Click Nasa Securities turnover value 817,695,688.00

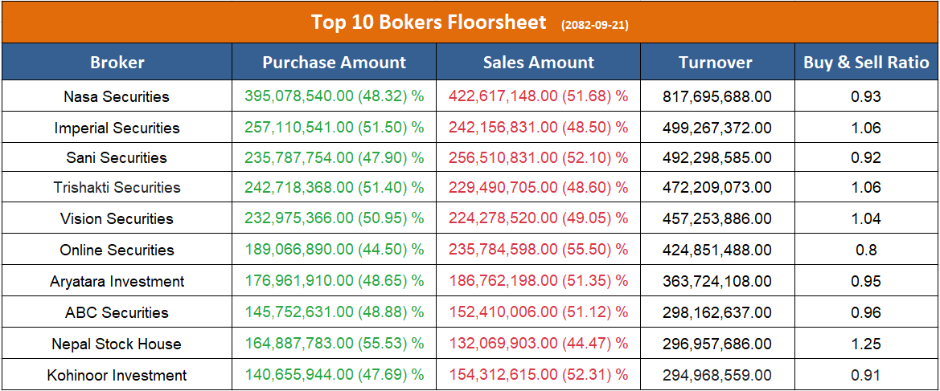tap(716, 96)
